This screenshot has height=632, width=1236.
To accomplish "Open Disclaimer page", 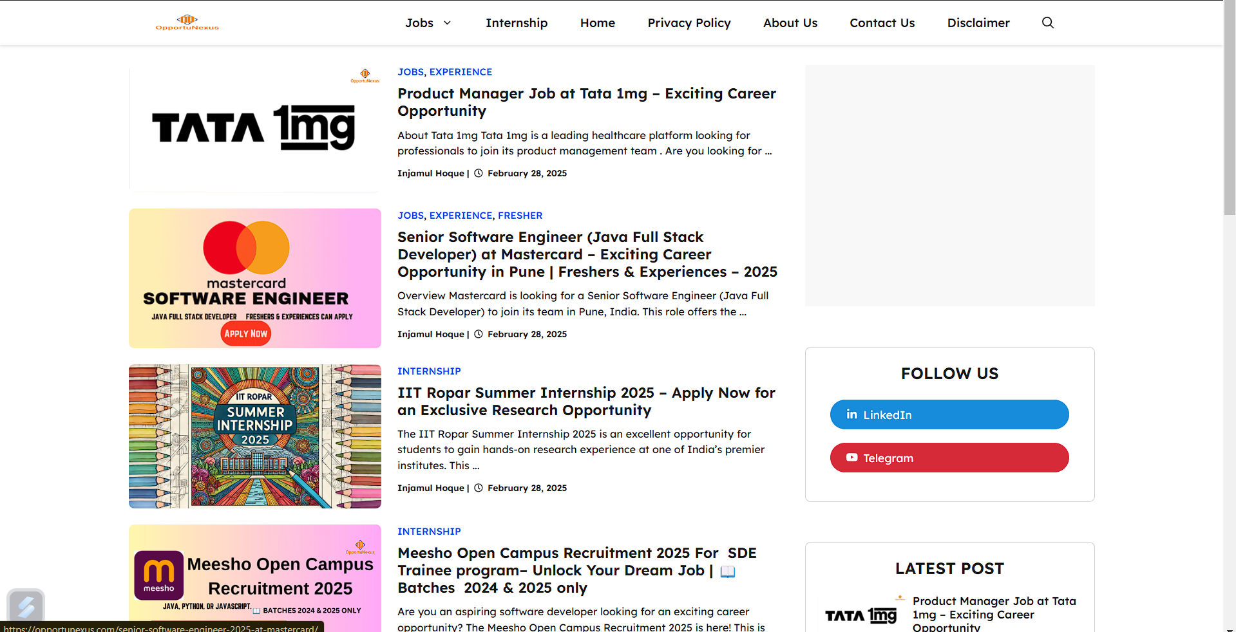I will pos(978,23).
